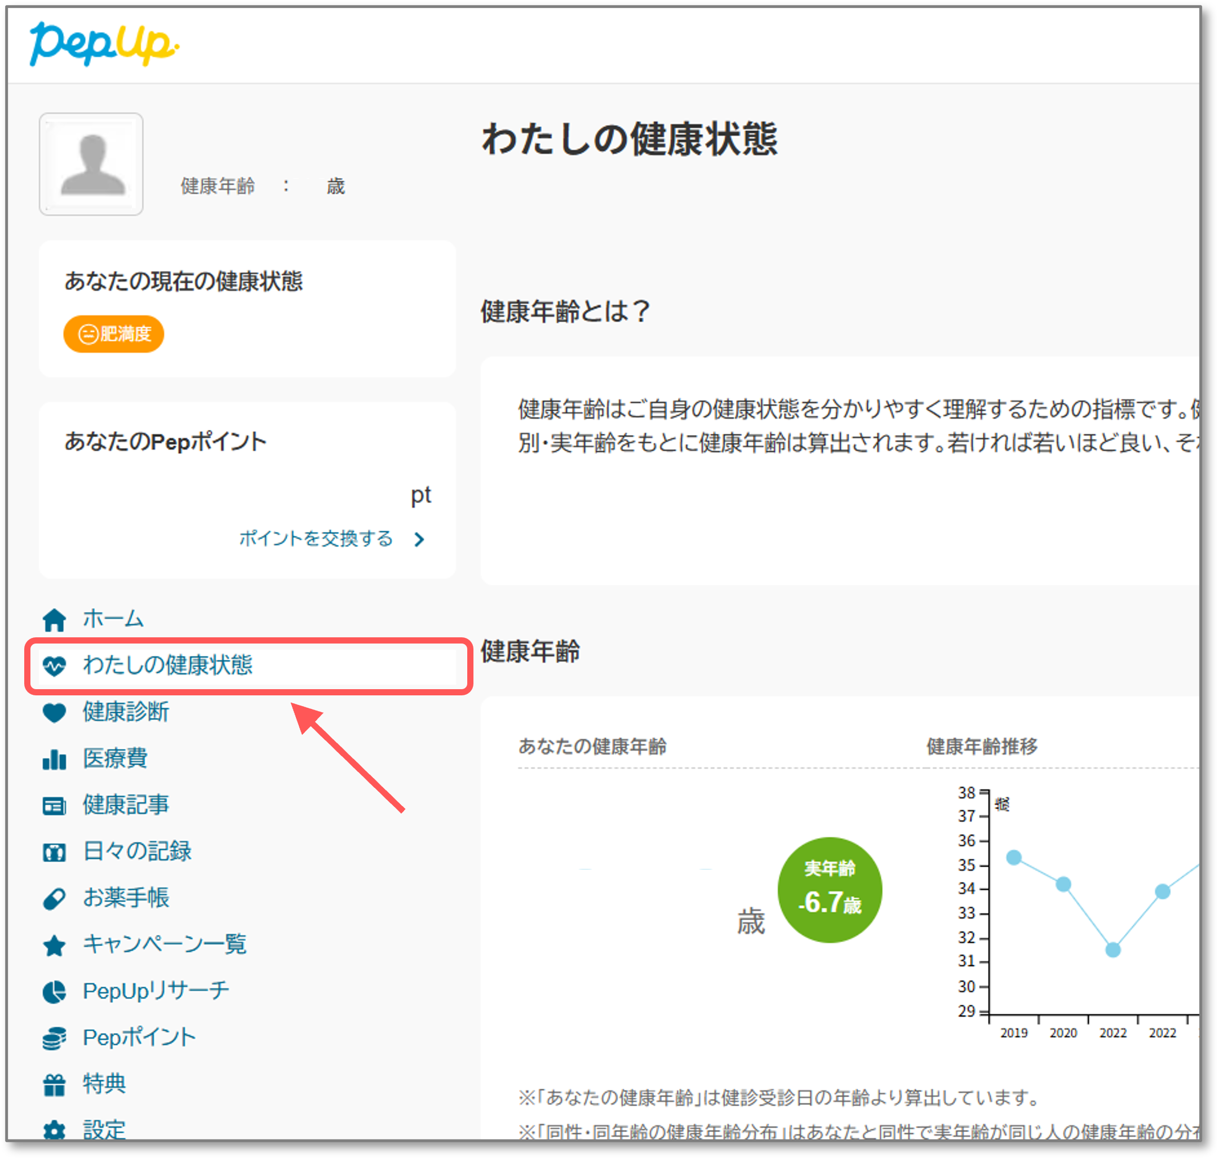Viewport: 1218px width, 1158px height.
Task: Click the home house icon
Action: coord(54,619)
